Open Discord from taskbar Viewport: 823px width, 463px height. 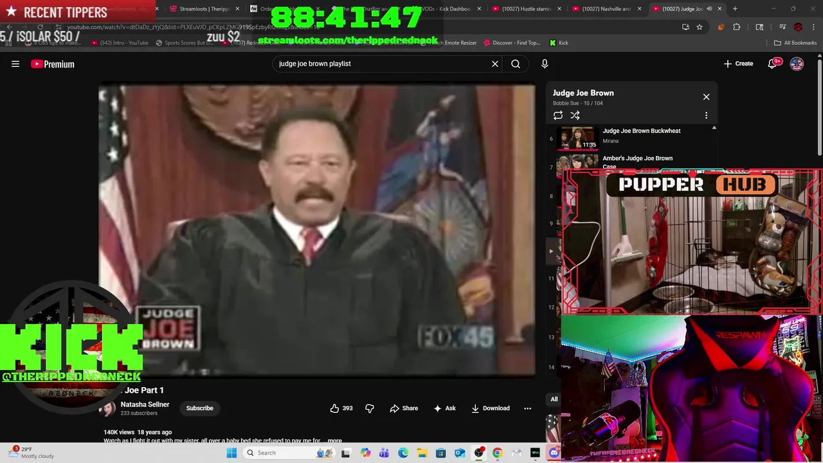554,453
